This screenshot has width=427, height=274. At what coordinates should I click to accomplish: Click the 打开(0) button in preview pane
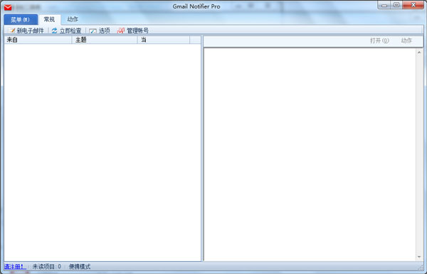(x=379, y=41)
